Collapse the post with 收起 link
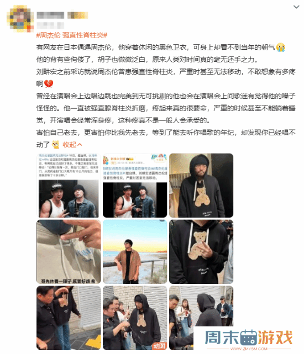 pos(72,145)
